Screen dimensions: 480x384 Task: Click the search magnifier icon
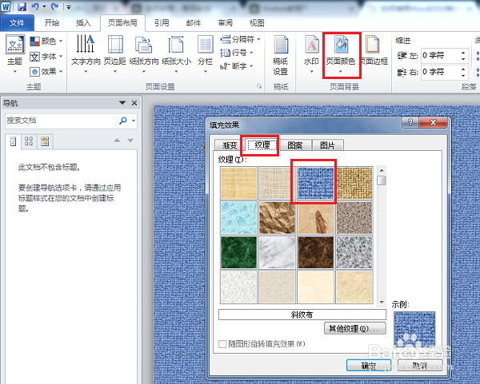(x=123, y=121)
